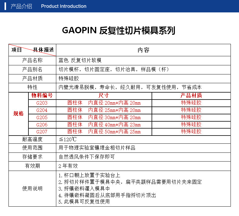Select the '使用说明' row label
Viewport: 239px width, 216px height.
pos(32,189)
